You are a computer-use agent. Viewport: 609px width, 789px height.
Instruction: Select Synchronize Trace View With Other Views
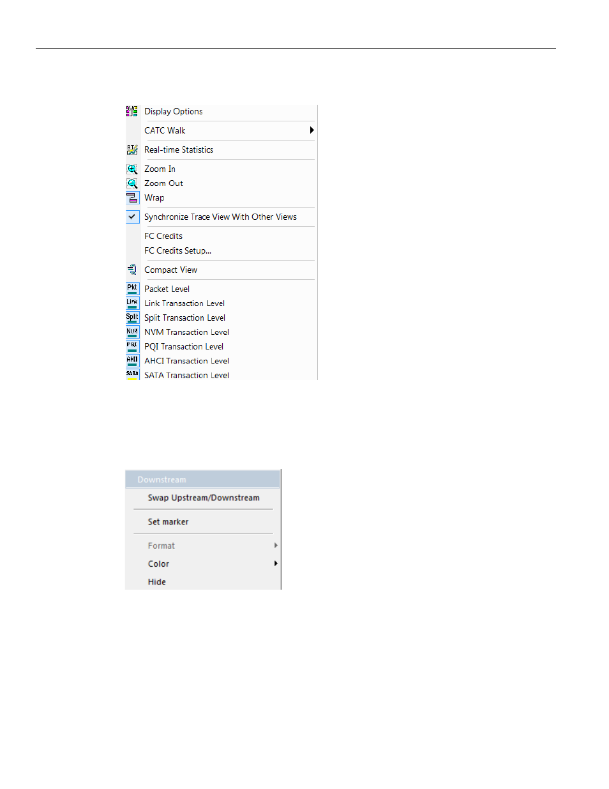[x=220, y=217]
